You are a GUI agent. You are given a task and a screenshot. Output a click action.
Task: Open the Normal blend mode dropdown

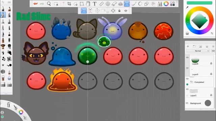[x=198, y=51]
